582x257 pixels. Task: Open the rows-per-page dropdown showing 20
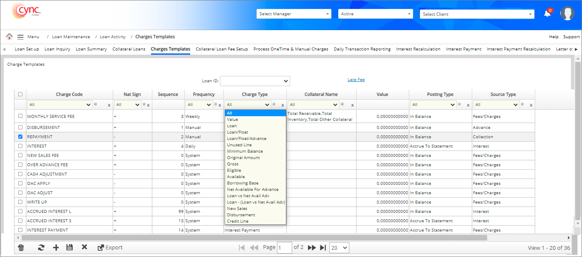(339, 248)
